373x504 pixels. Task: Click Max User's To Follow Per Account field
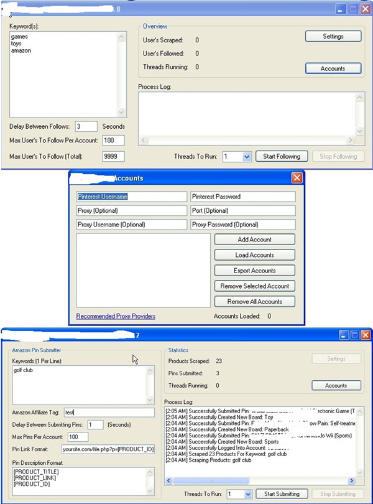pyautogui.click(x=113, y=140)
